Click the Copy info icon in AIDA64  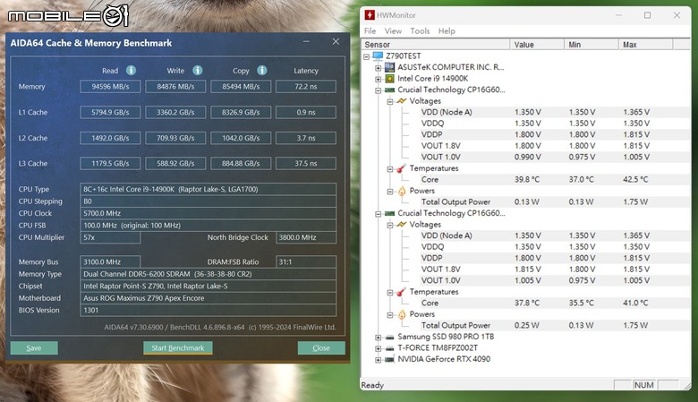(262, 71)
